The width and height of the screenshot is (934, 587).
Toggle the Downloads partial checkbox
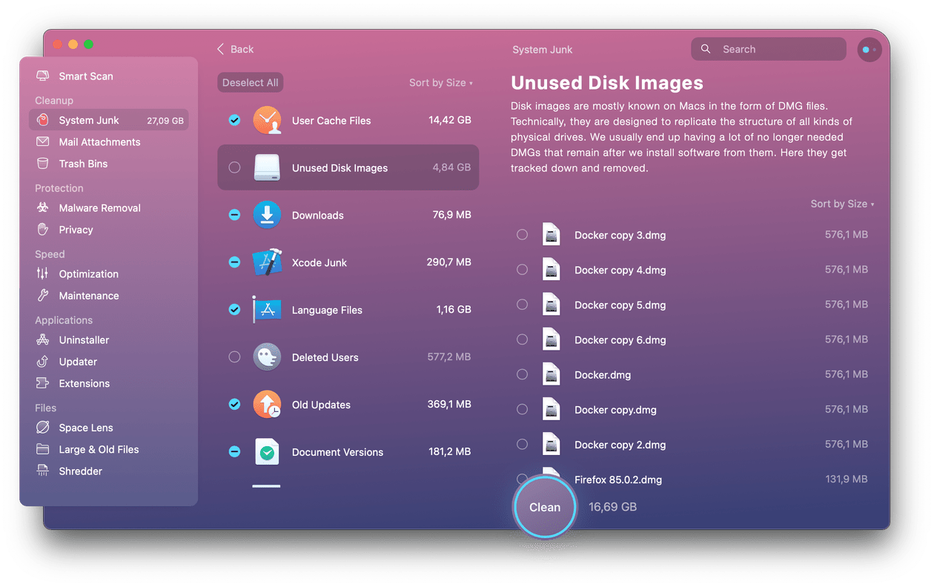click(x=234, y=215)
